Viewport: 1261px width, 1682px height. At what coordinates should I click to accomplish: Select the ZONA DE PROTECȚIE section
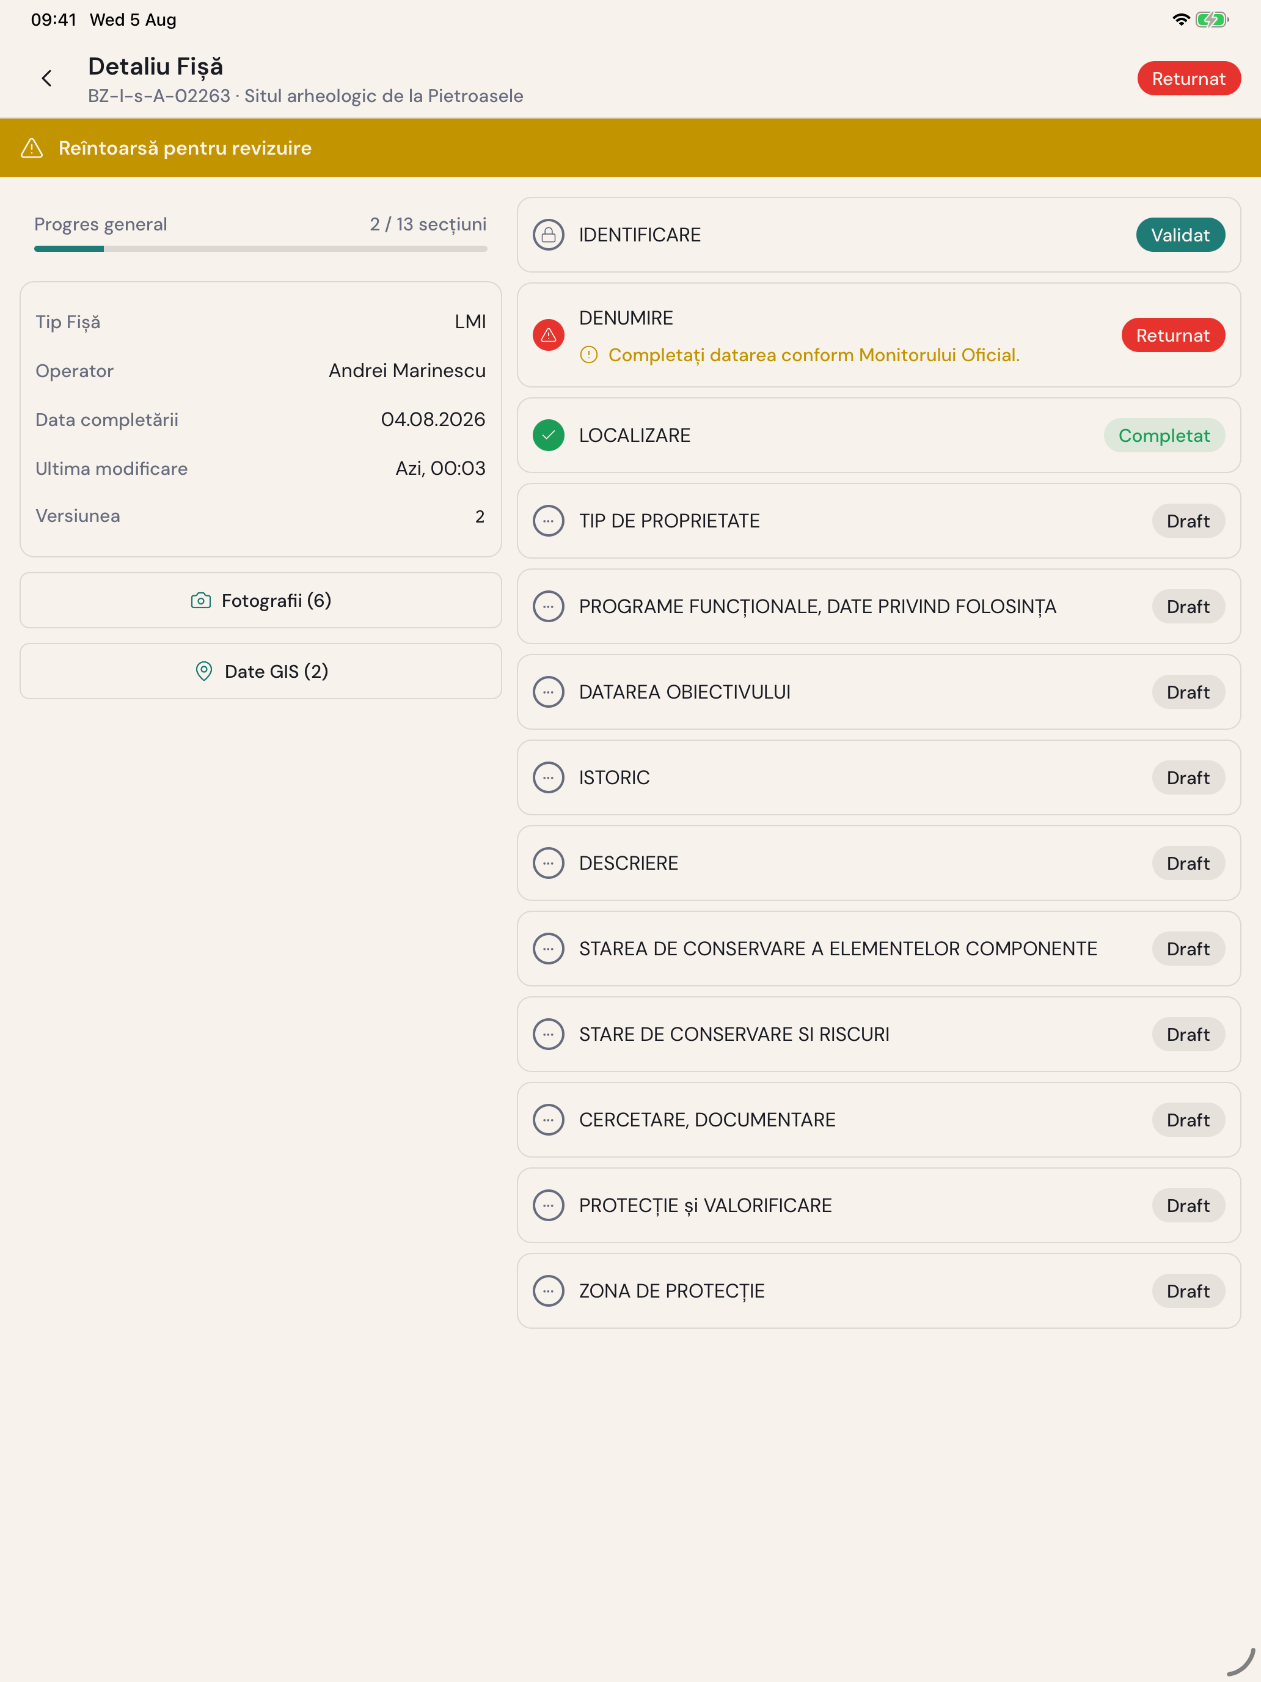pyautogui.click(x=879, y=1291)
